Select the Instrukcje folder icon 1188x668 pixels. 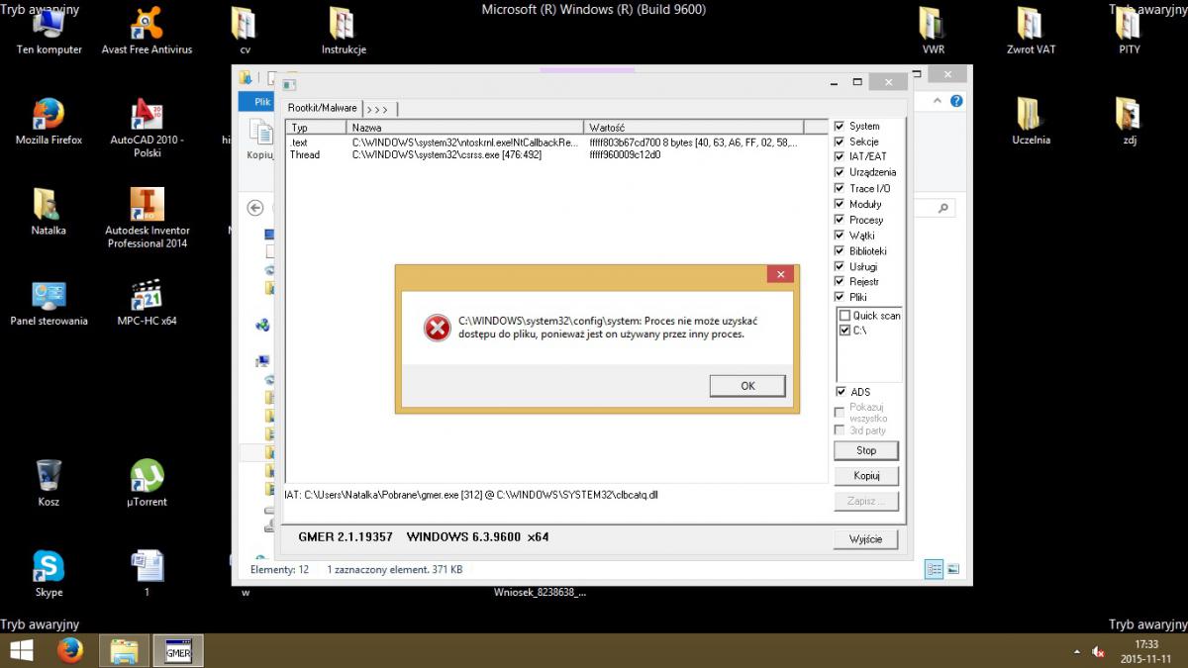tap(344, 30)
